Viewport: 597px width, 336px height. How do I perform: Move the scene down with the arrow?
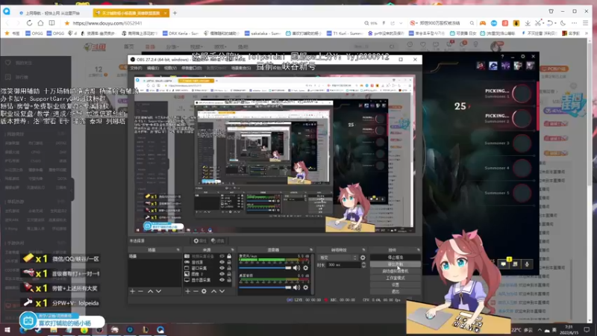pyautogui.click(x=158, y=291)
